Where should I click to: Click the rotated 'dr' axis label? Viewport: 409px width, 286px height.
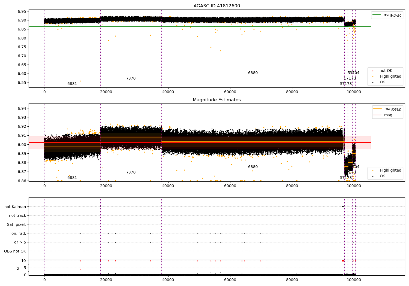click(x=18, y=268)
